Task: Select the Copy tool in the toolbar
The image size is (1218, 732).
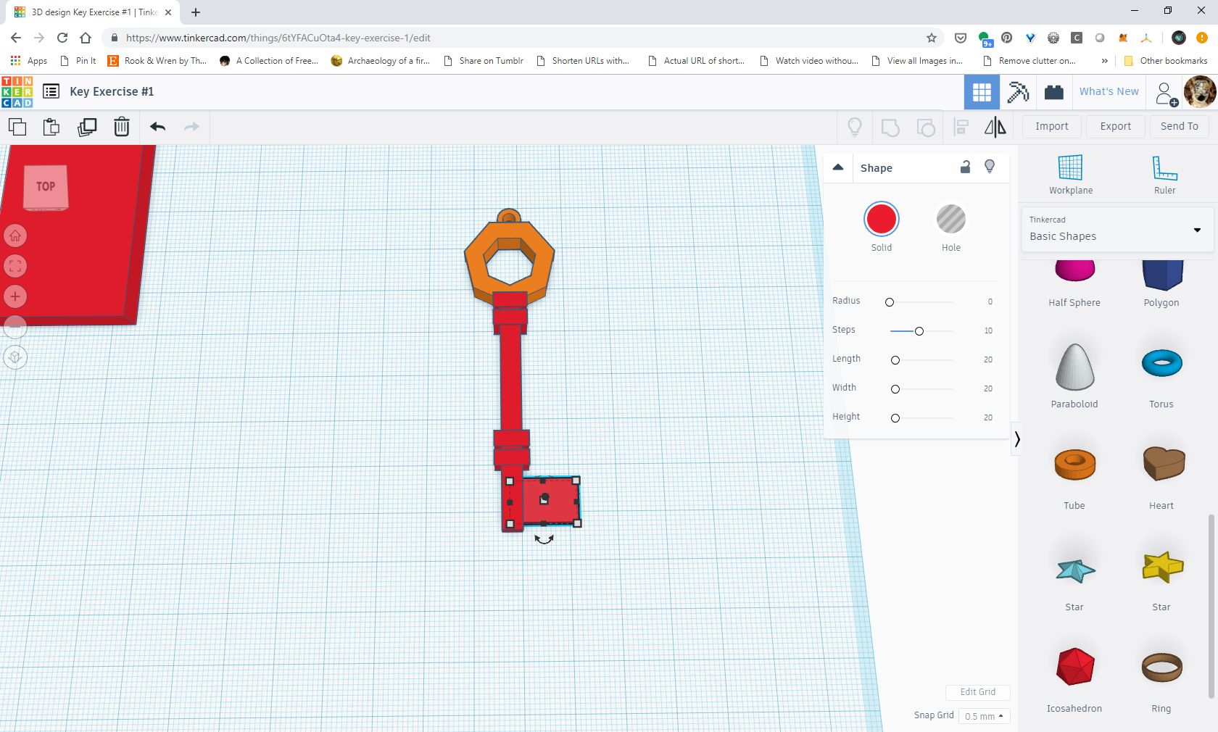Action: (17, 127)
